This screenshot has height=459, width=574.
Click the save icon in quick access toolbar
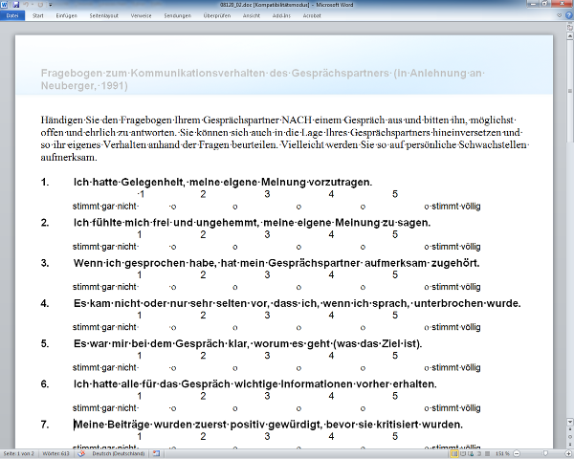point(18,5)
